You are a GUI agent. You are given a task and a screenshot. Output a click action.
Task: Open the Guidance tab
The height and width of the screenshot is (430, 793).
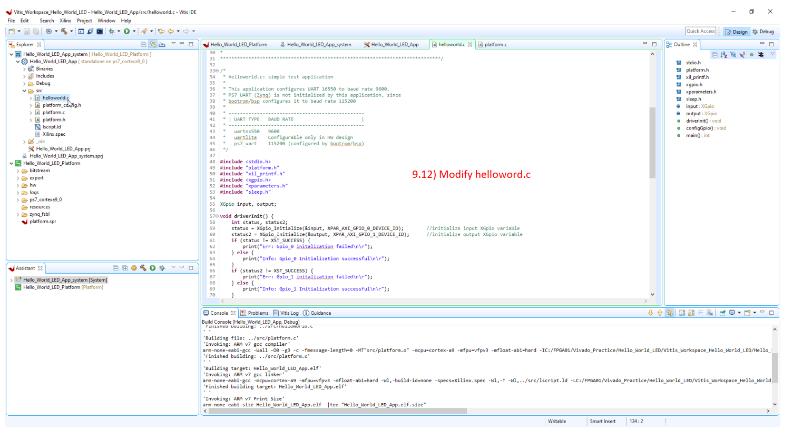pos(317,313)
